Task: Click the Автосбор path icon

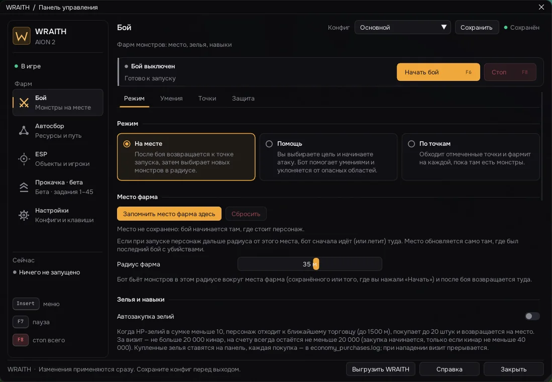Action: click(x=24, y=131)
